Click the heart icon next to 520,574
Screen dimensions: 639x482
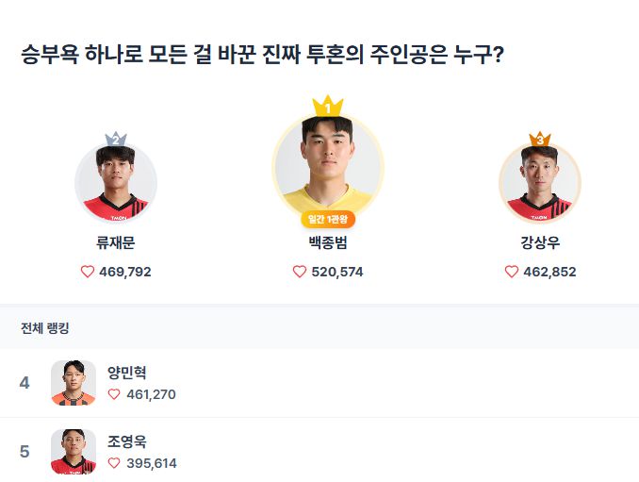click(x=300, y=272)
